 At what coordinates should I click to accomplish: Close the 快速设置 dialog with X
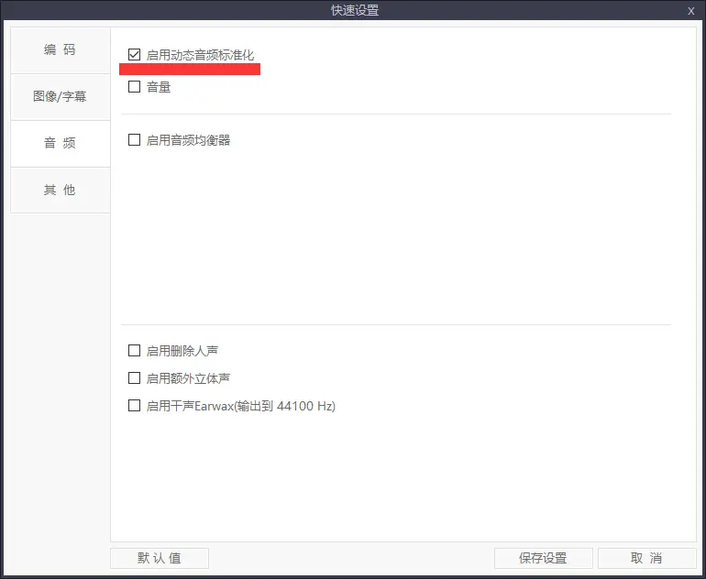click(x=690, y=11)
